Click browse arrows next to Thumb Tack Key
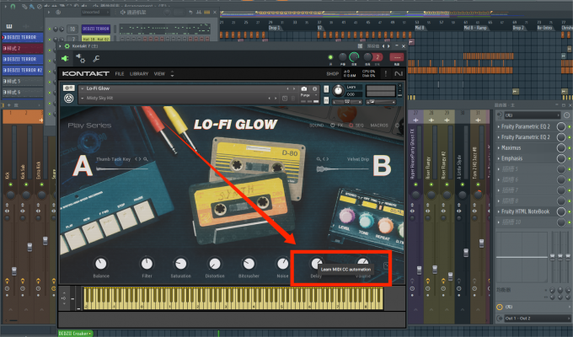Viewport: 573px width, 337px height. point(137,159)
